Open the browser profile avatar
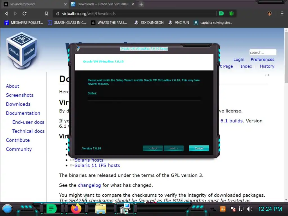This screenshot has width=288, height=216. pos(269,13)
